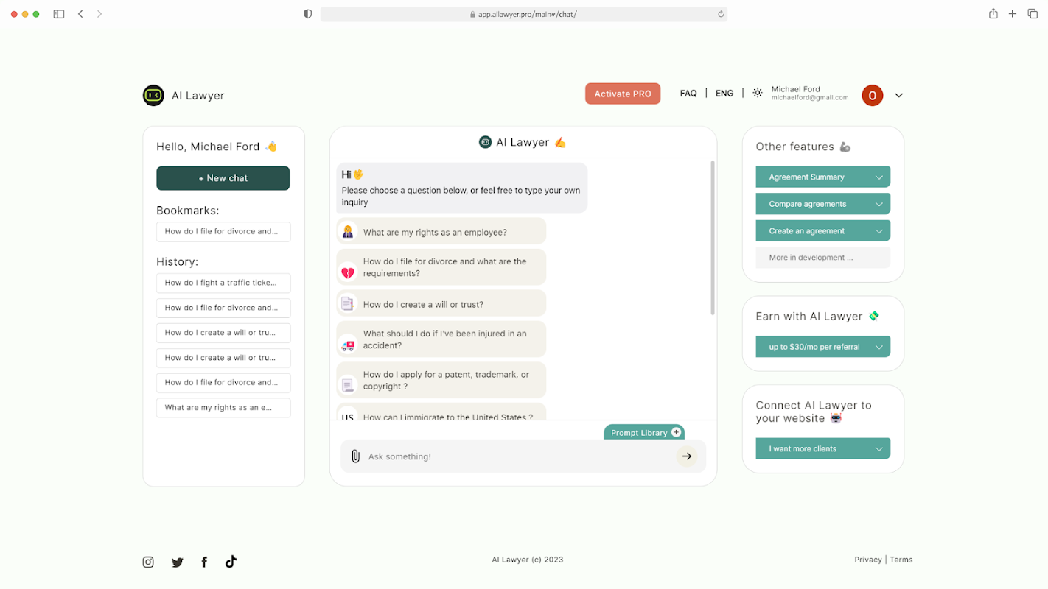Send message with the arrow icon
1048x589 pixels.
click(x=686, y=456)
